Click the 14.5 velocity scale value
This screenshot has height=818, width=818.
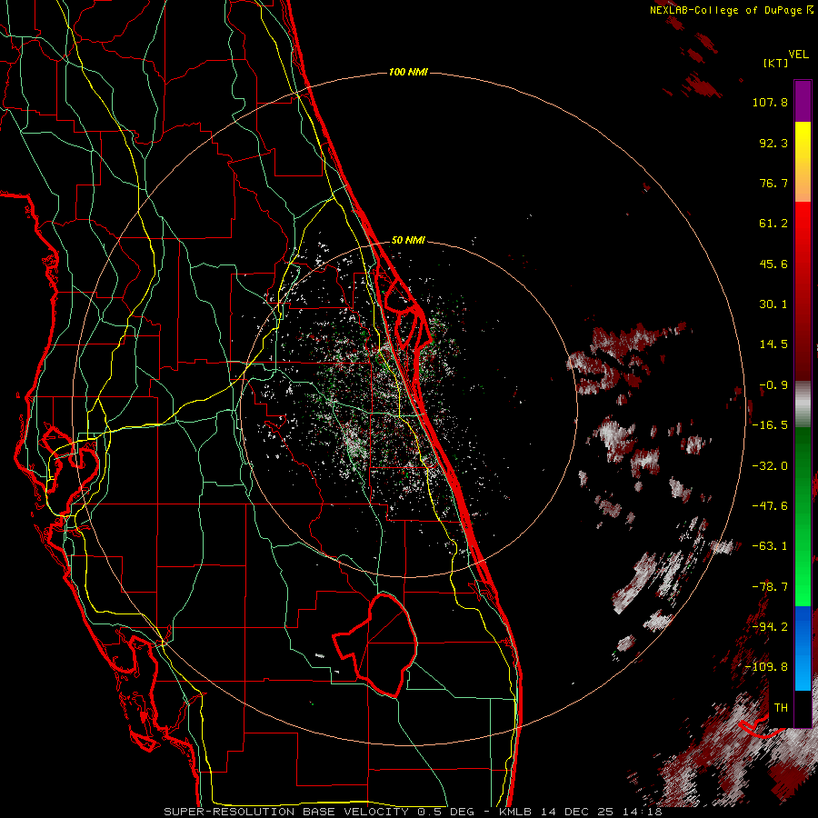coord(773,344)
